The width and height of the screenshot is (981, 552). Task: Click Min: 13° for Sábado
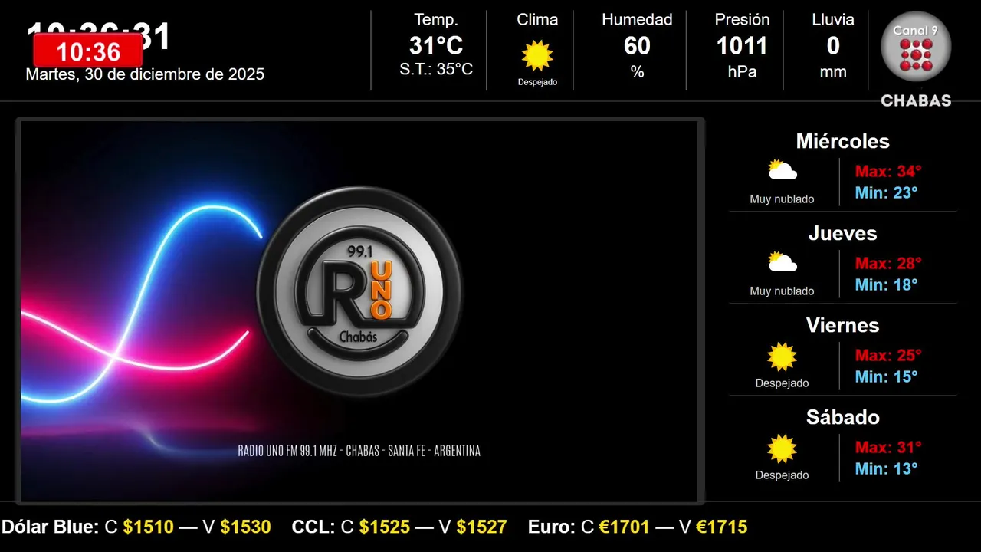[x=886, y=468]
